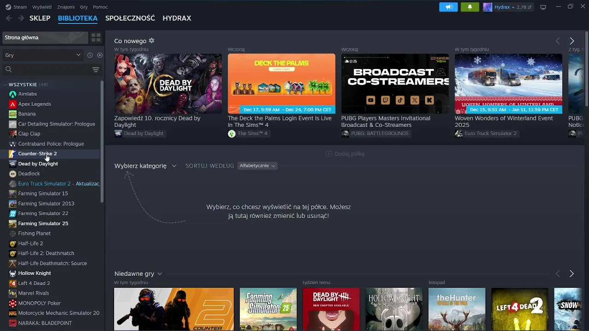Open the notifications bell
Image resolution: width=589 pixels, height=331 pixels.
(470, 7)
